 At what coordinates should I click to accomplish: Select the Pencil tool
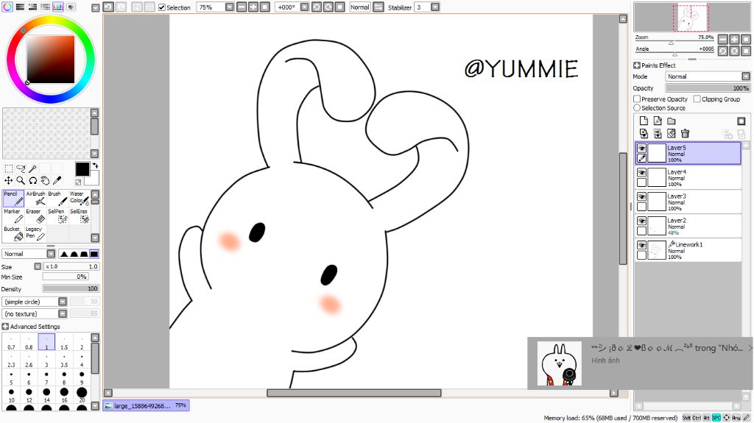13,199
